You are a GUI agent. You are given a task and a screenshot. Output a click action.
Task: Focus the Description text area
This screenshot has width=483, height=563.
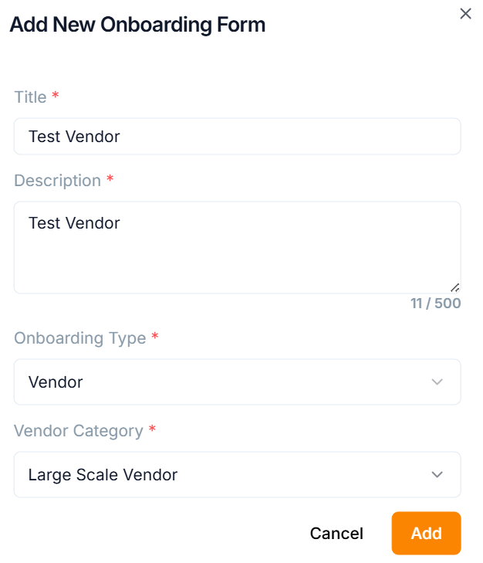(237, 247)
